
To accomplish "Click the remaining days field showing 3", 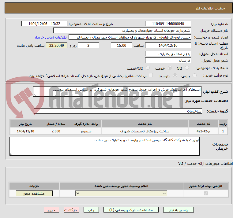I will [88, 46].
